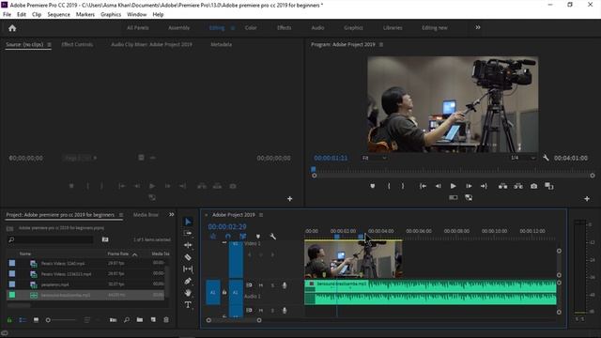Switch to Effect Controls tab

click(77, 44)
